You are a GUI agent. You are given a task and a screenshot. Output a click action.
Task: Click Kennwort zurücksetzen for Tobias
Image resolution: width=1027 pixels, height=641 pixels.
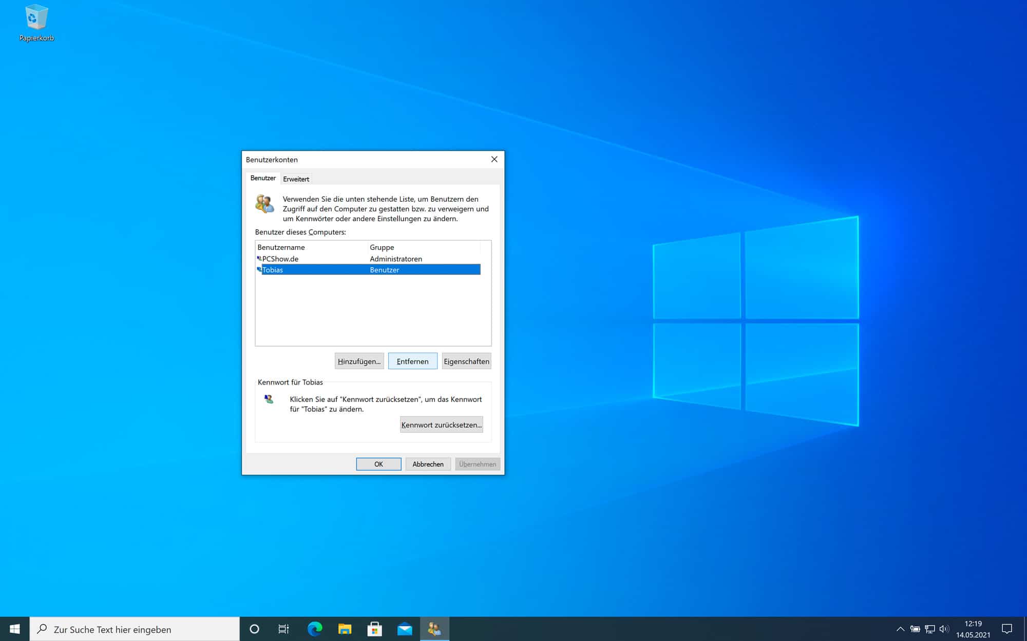[x=441, y=424]
